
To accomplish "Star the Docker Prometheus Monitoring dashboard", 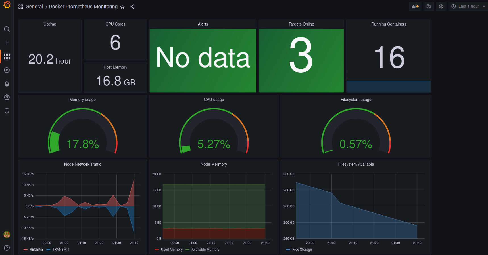I will point(122,7).
